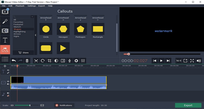This screenshot has width=204, height=109.
Task: Open the 16:9 aspect ratio dropdown
Action: click(x=179, y=61)
